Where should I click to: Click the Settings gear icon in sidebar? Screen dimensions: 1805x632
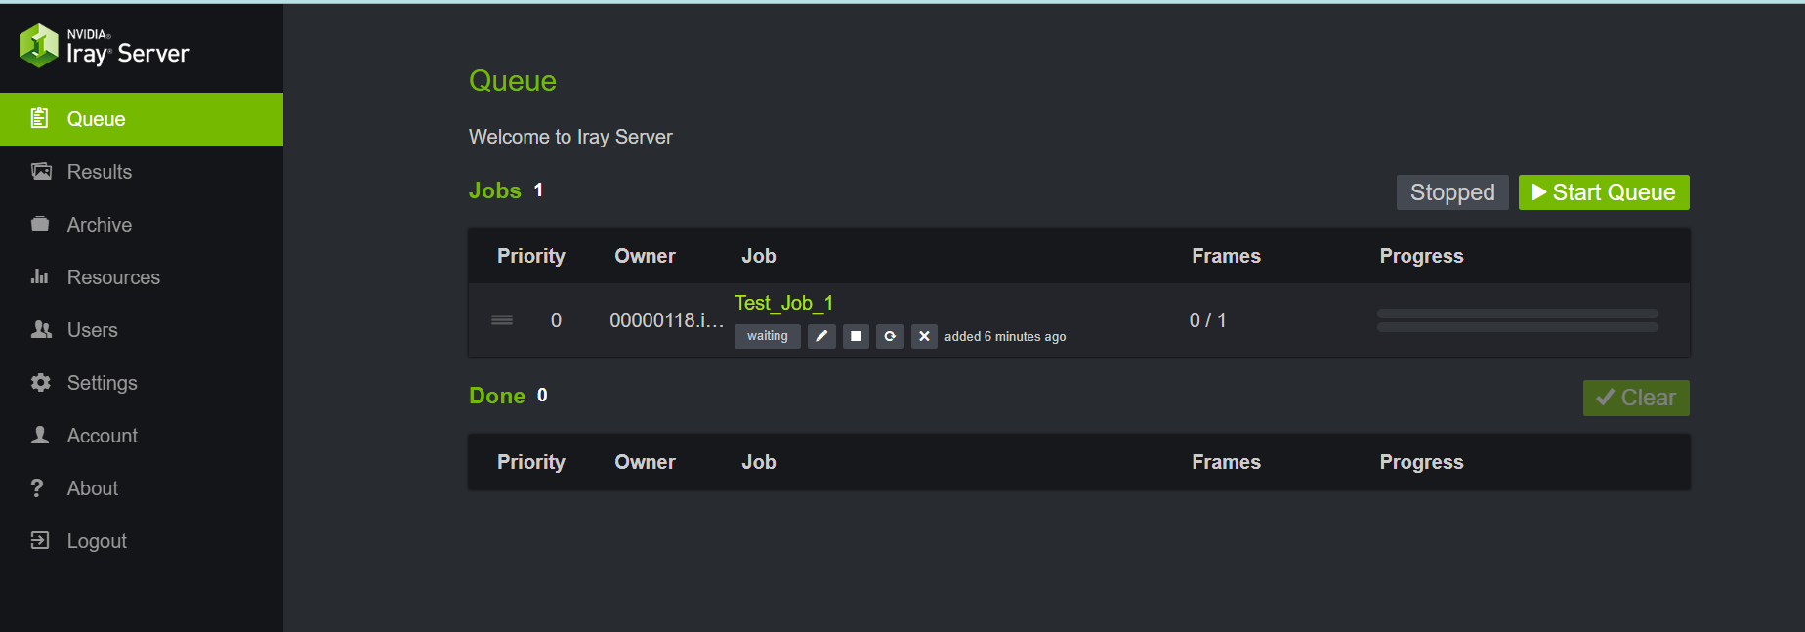tap(40, 383)
